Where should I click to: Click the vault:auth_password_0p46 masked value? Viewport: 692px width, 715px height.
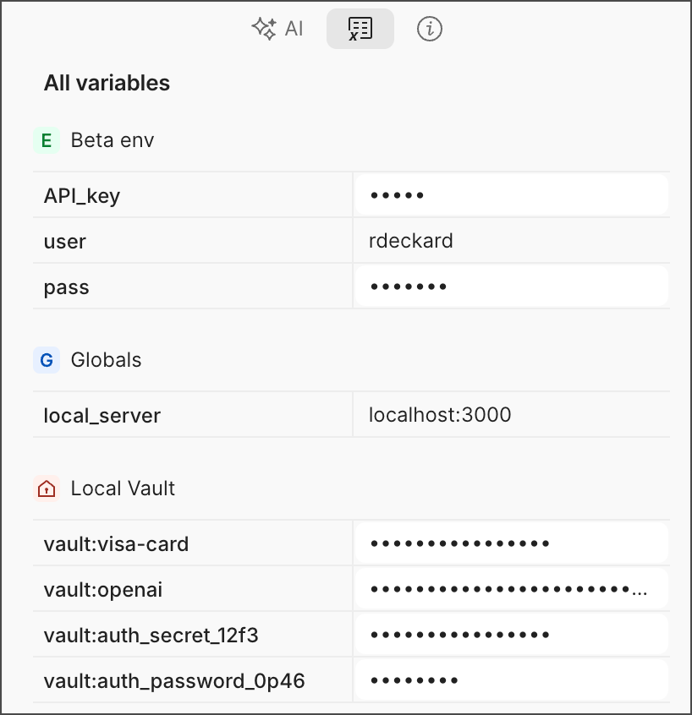[511, 680]
